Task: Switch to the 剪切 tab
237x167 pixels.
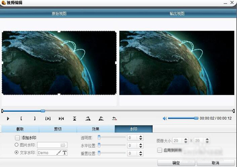Action: coord(58,129)
